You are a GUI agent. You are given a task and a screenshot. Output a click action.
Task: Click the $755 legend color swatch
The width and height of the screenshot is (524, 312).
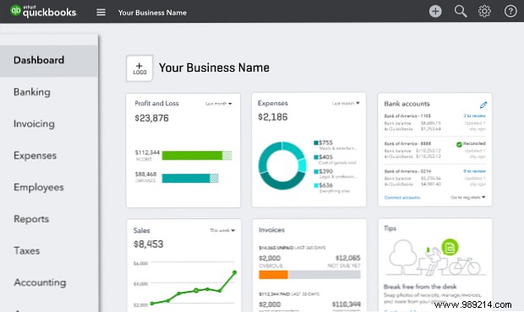click(x=316, y=143)
